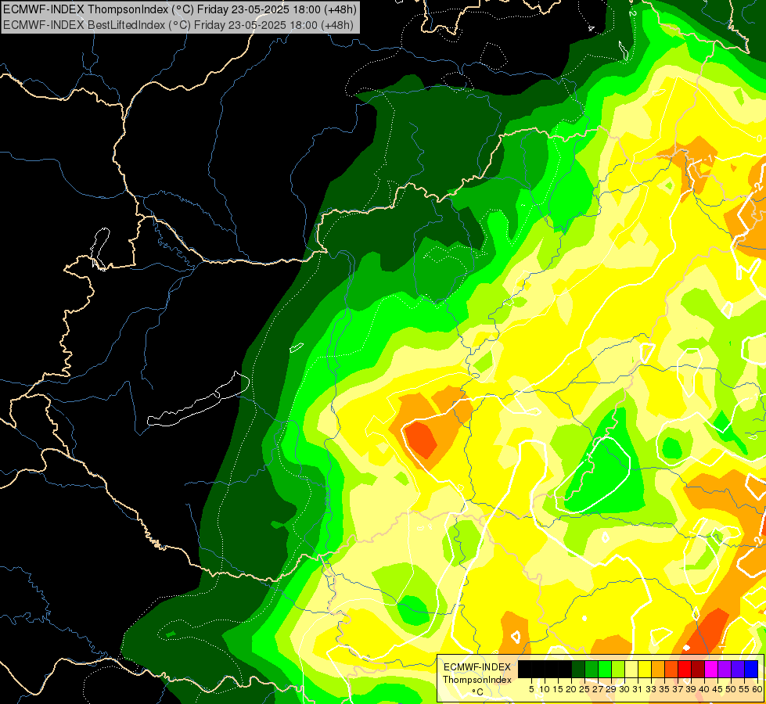Screen dimensions: 766x704
Task: Select the red 37–39 legend swatch
Action: pyautogui.click(x=685, y=669)
